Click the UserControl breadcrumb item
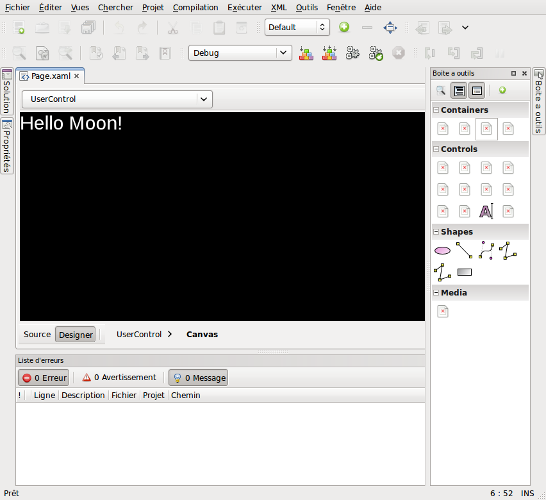Screen dimensions: 546x500 [139, 335]
